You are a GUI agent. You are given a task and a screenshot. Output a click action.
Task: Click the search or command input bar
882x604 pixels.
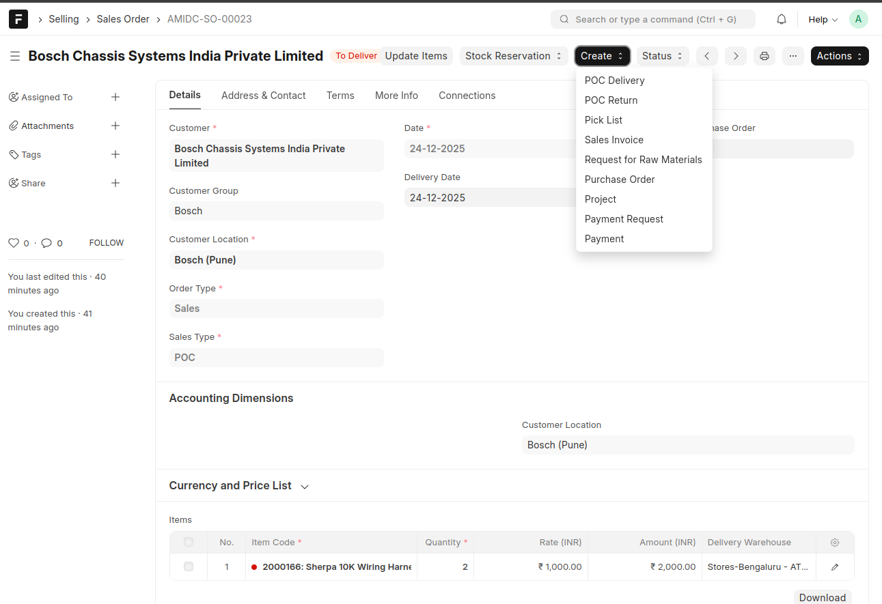tap(652, 19)
